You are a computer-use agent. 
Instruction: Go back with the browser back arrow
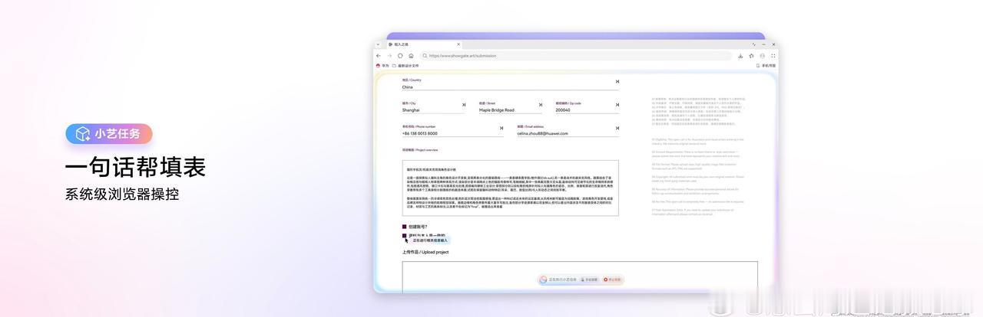pos(379,55)
